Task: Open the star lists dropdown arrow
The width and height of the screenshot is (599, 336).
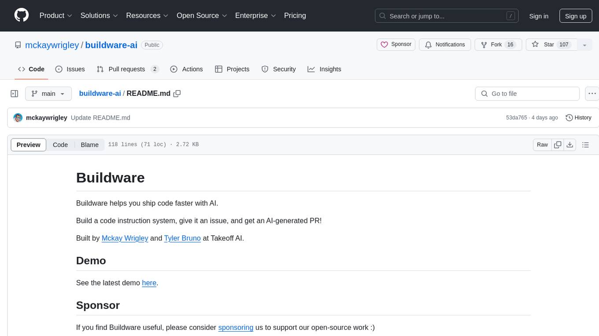Action: 584,45
